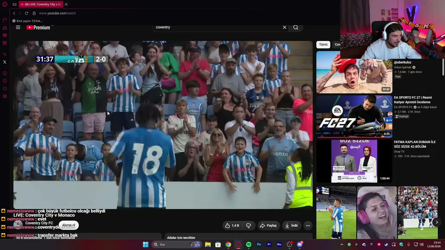Open a new browser tab
The height and width of the screenshot is (250, 445).
click(66, 5)
